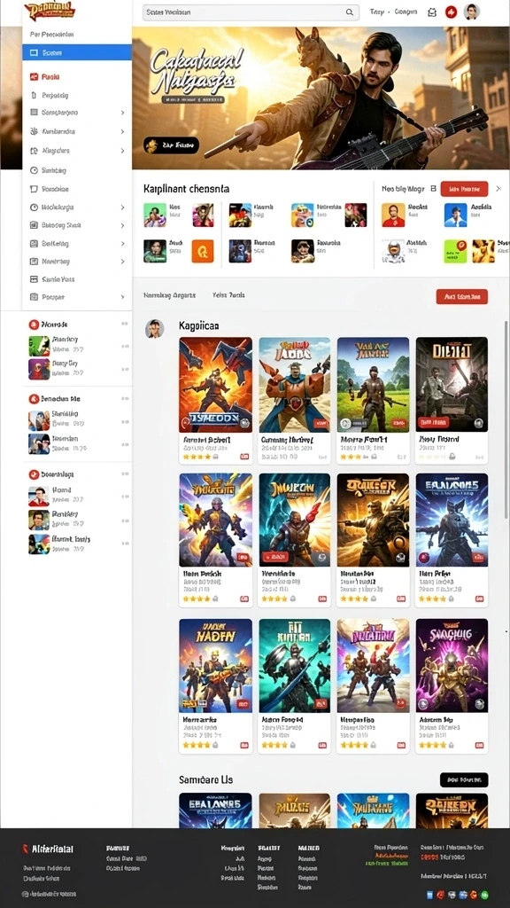Select the blue highlighted sidebar item
The width and height of the screenshot is (510, 908).
click(77, 52)
